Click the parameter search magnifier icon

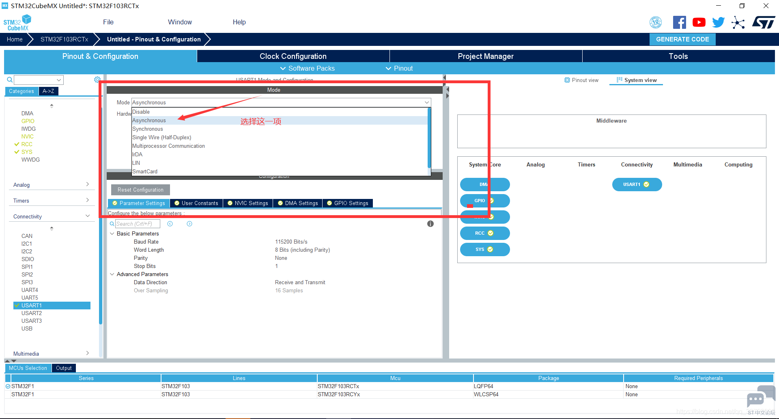112,224
